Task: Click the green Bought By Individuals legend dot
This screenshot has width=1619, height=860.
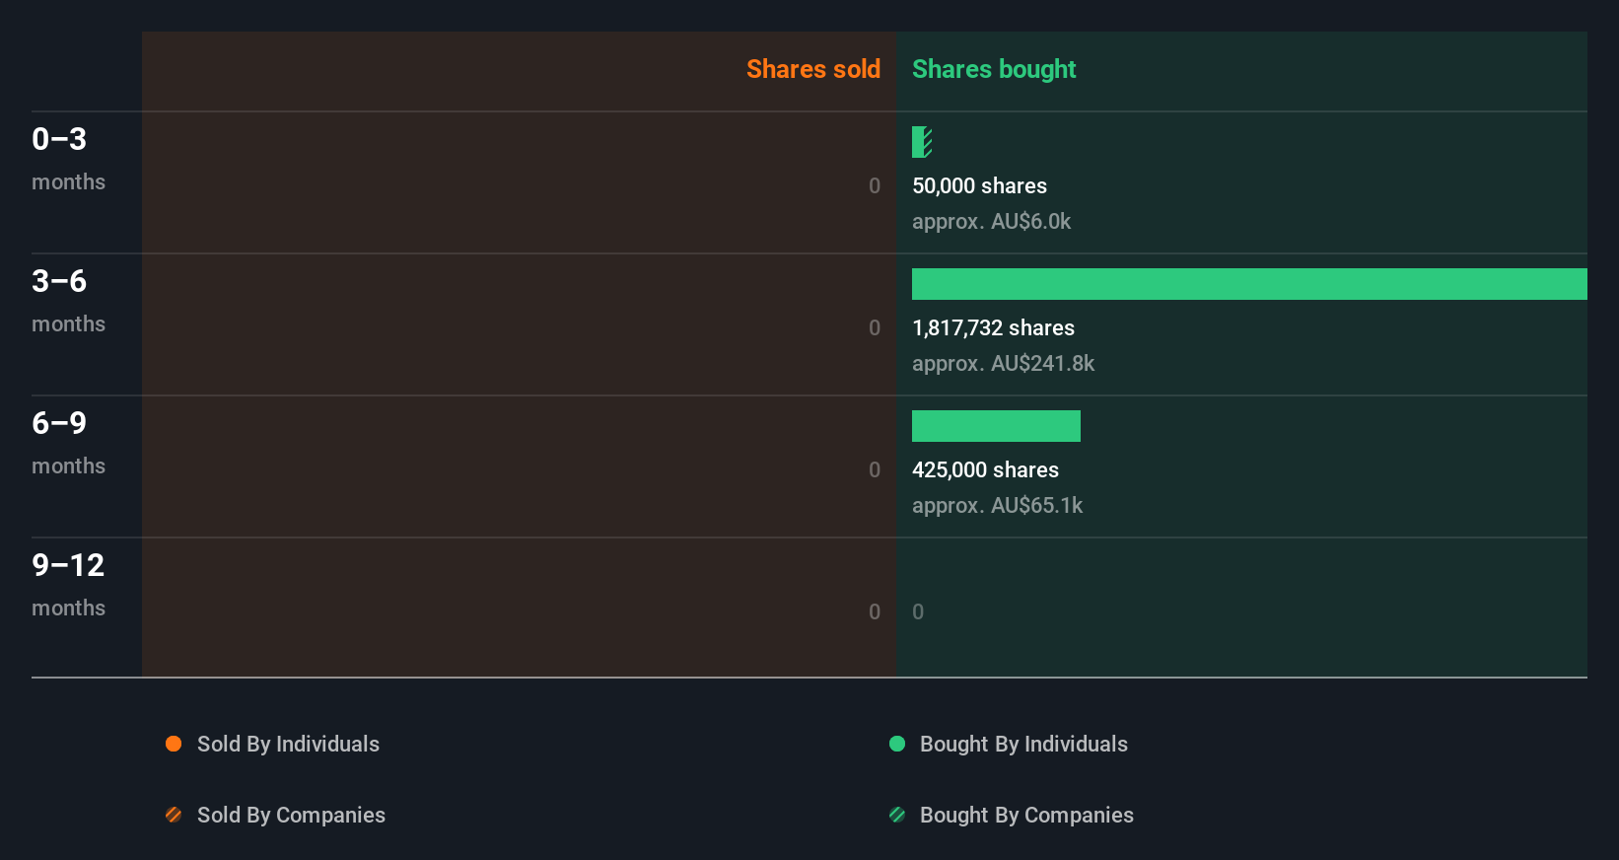Action: pyautogui.click(x=897, y=744)
